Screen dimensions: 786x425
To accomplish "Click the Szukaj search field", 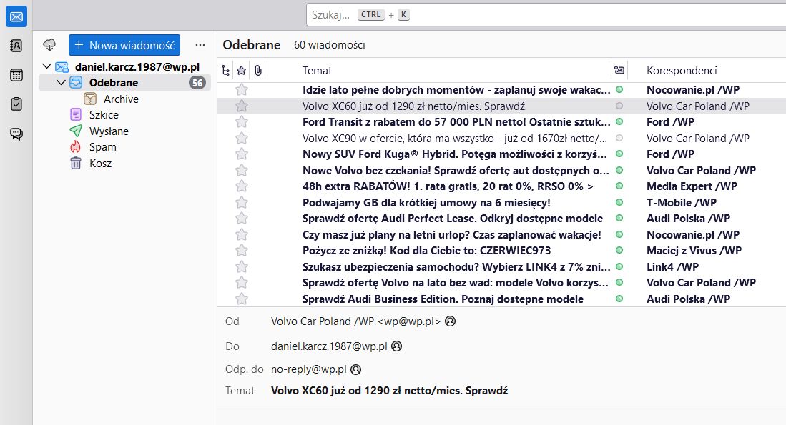I will 546,15.
